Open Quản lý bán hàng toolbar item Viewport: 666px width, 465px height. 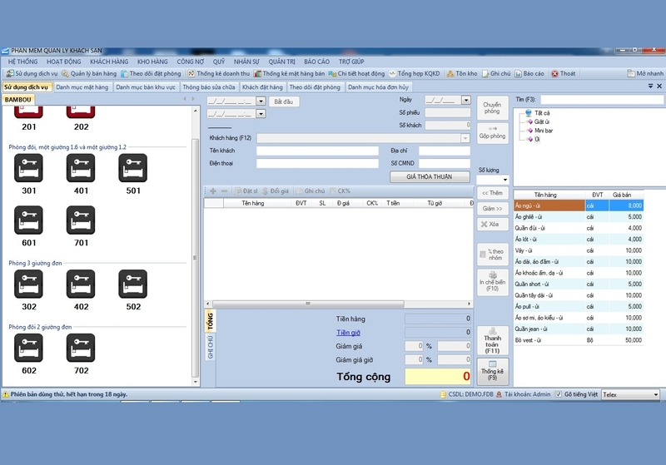point(89,73)
